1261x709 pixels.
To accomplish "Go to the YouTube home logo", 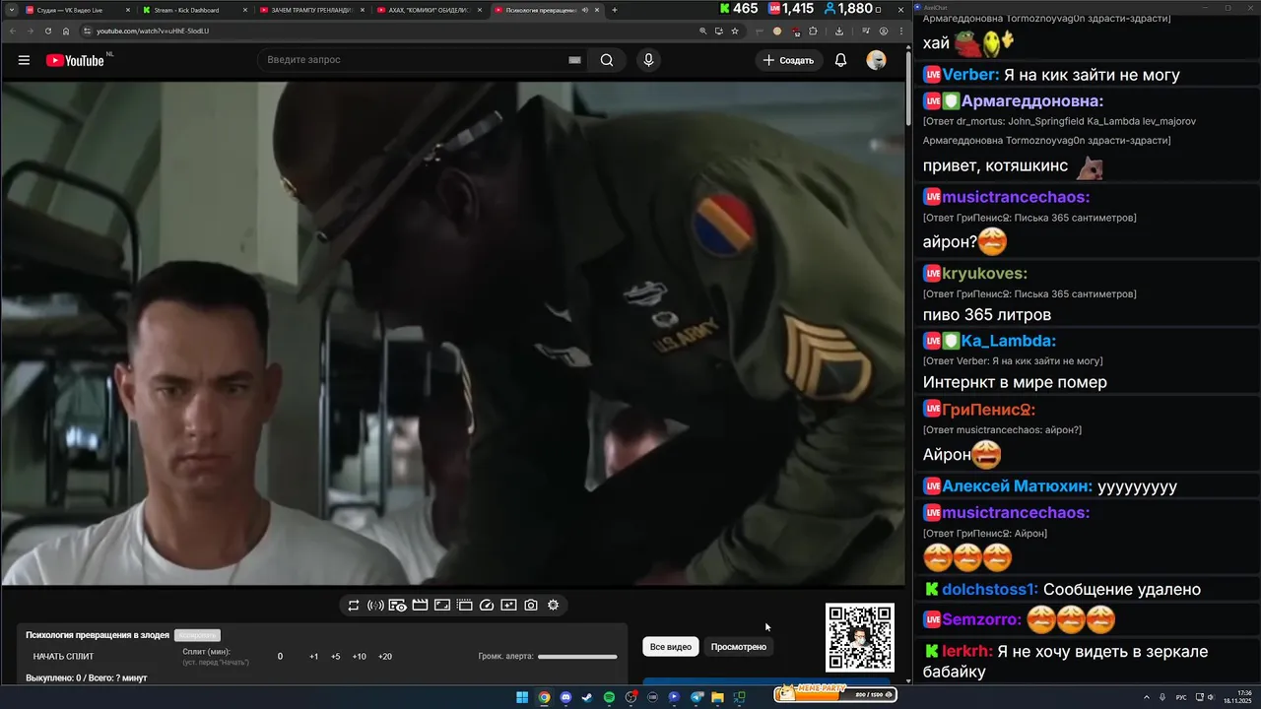I will point(75,60).
